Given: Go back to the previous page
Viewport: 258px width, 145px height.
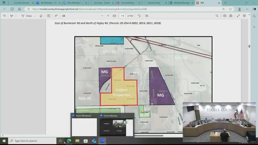Looking at the screenshot, I should point(4,9).
